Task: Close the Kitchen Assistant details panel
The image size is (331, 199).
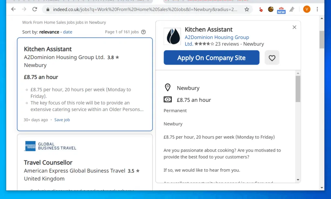Action: click(294, 27)
